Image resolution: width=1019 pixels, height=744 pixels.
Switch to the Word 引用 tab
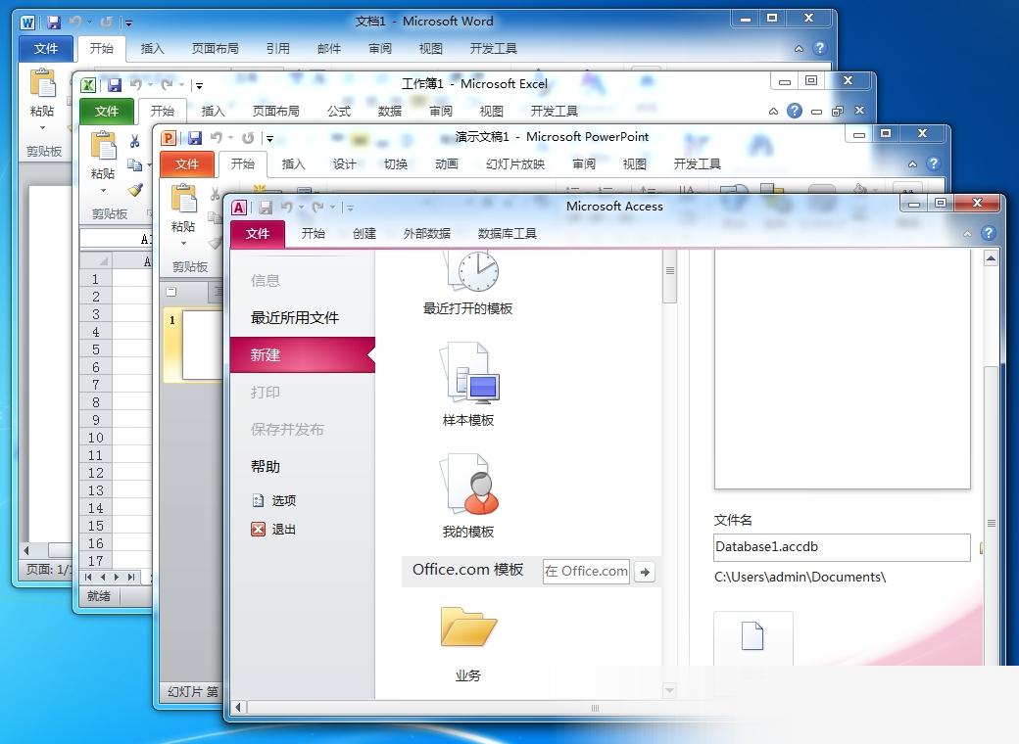tap(278, 49)
